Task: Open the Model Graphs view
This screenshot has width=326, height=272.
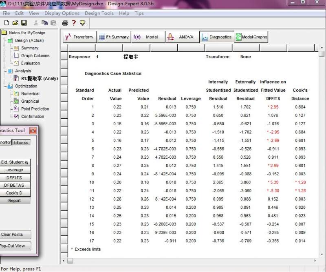Action: (x=251, y=37)
